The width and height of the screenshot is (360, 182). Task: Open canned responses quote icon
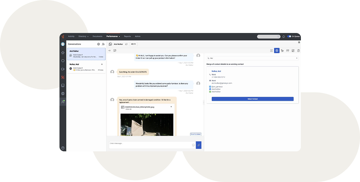[x=288, y=50]
